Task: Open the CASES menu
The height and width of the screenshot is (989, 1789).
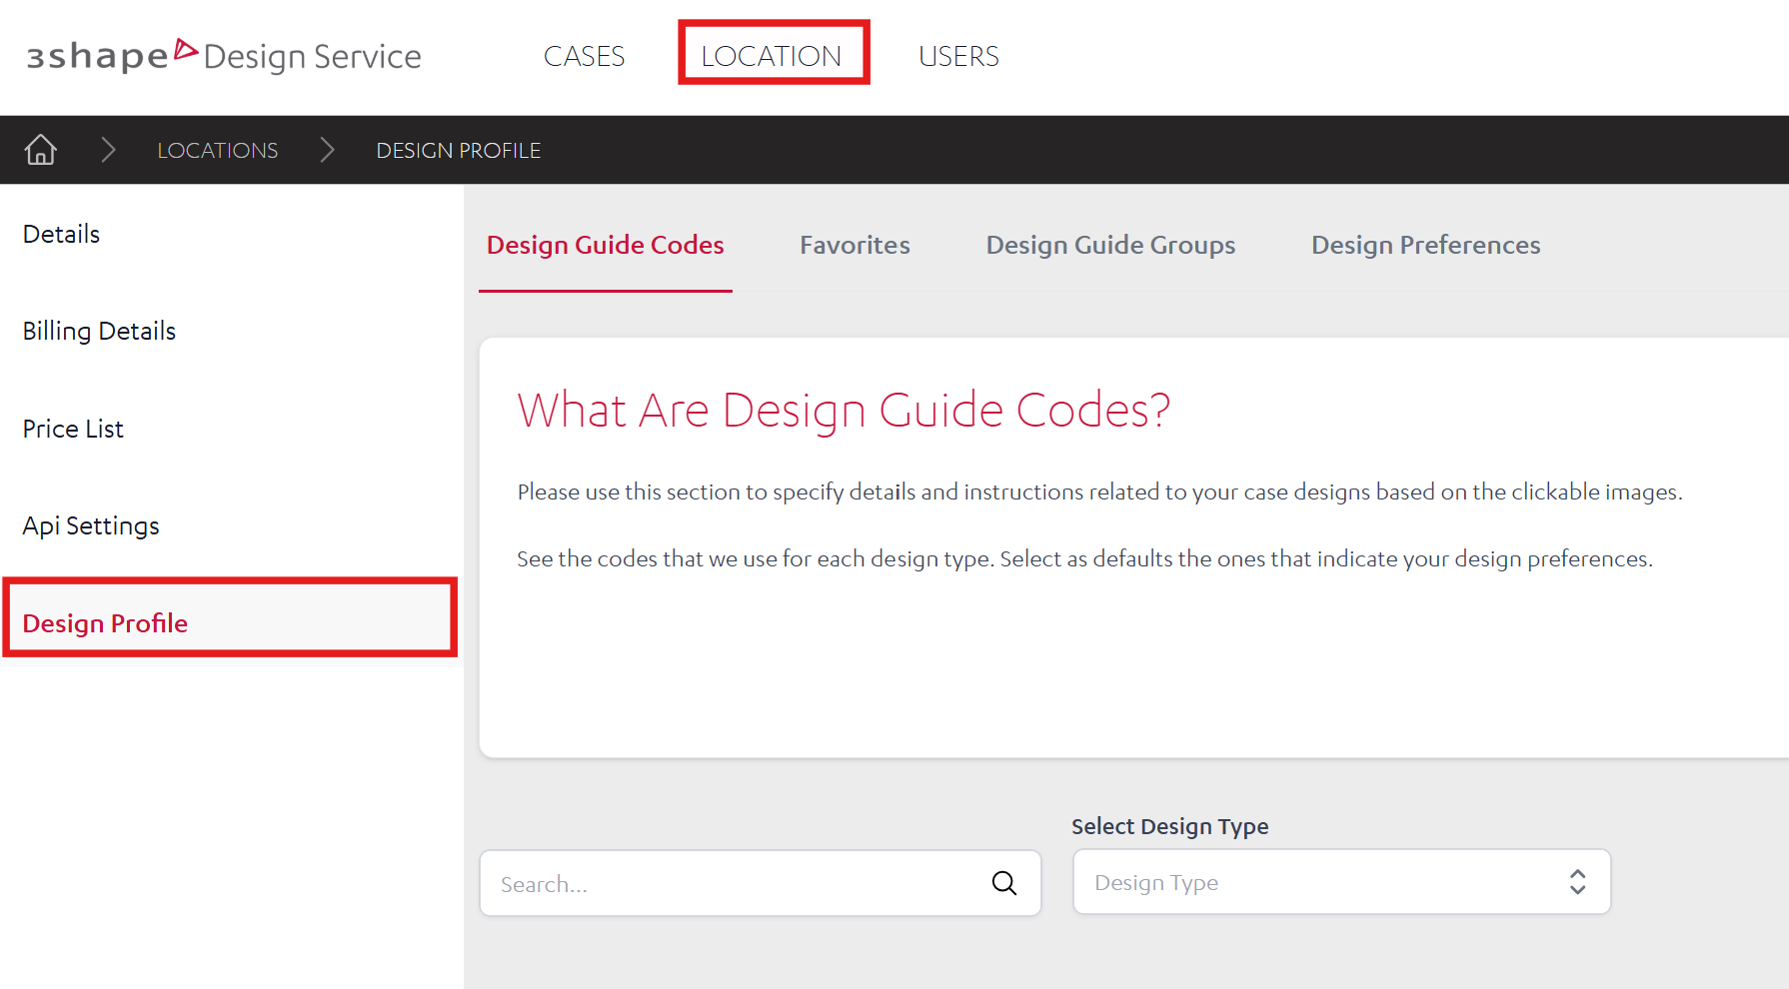Action: (x=584, y=56)
